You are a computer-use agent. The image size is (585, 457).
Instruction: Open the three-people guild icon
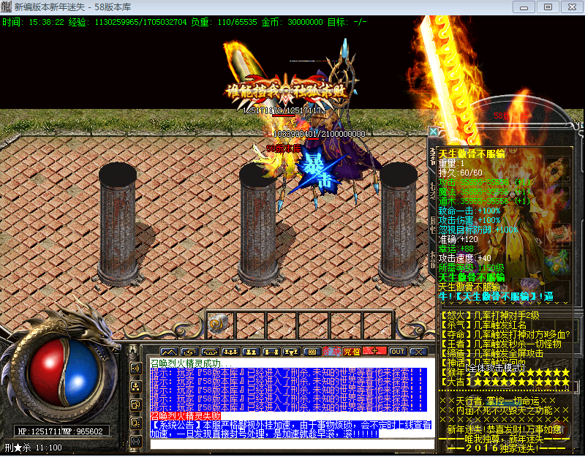[x=230, y=352]
